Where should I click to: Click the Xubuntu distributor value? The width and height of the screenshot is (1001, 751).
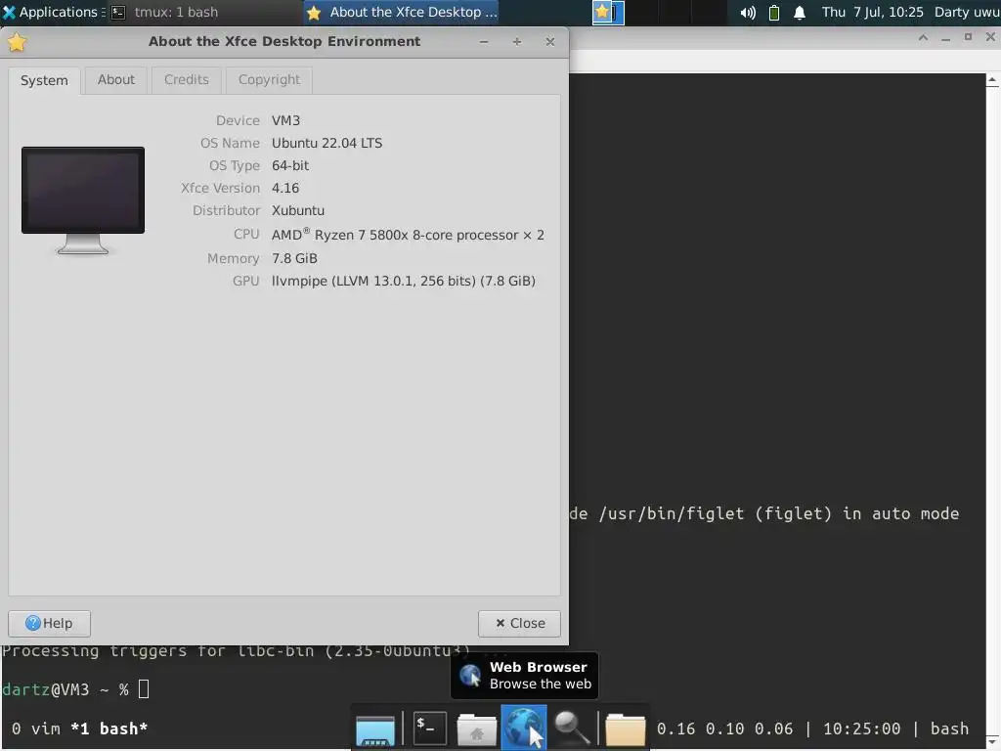coord(298,211)
